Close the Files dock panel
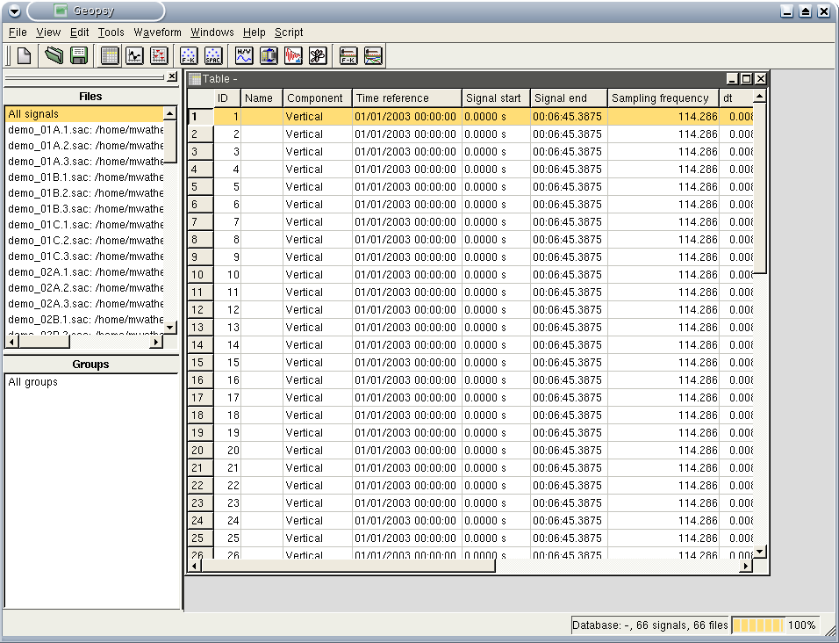The image size is (839, 643). (172, 77)
